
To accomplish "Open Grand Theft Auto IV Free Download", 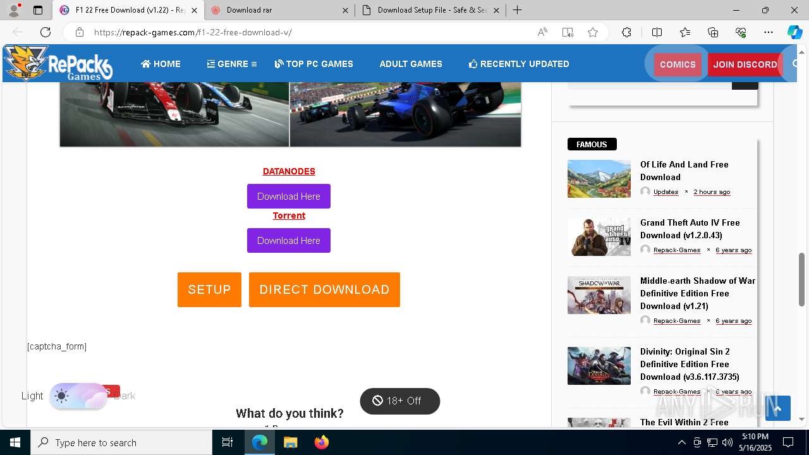I will (x=690, y=229).
